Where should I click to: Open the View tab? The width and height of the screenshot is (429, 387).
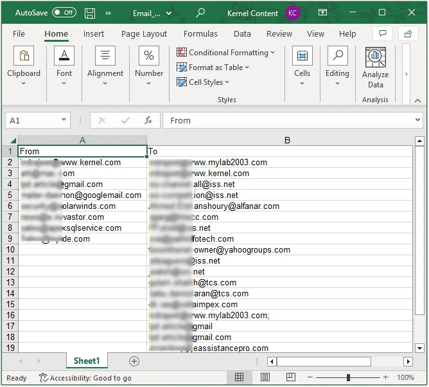315,33
